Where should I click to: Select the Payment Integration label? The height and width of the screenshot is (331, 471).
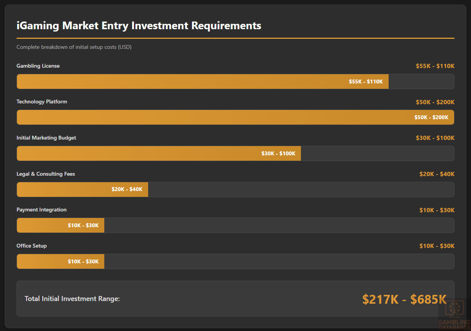(x=42, y=210)
